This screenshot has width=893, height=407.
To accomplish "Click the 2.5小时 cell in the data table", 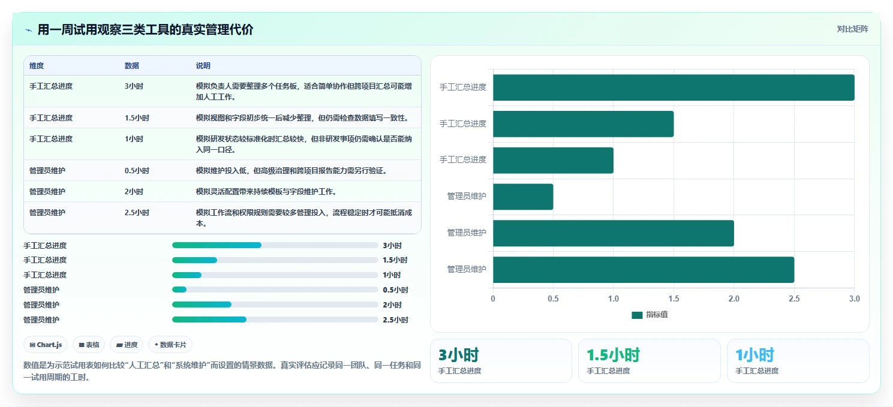I will tap(137, 213).
